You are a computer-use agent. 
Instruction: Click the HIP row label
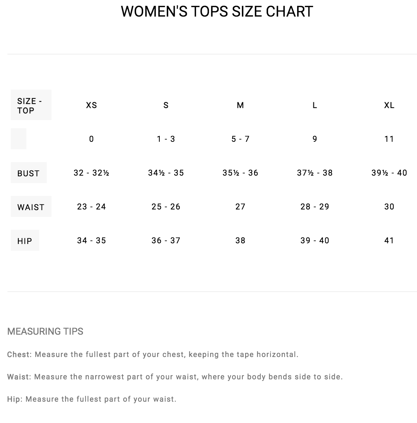point(25,240)
